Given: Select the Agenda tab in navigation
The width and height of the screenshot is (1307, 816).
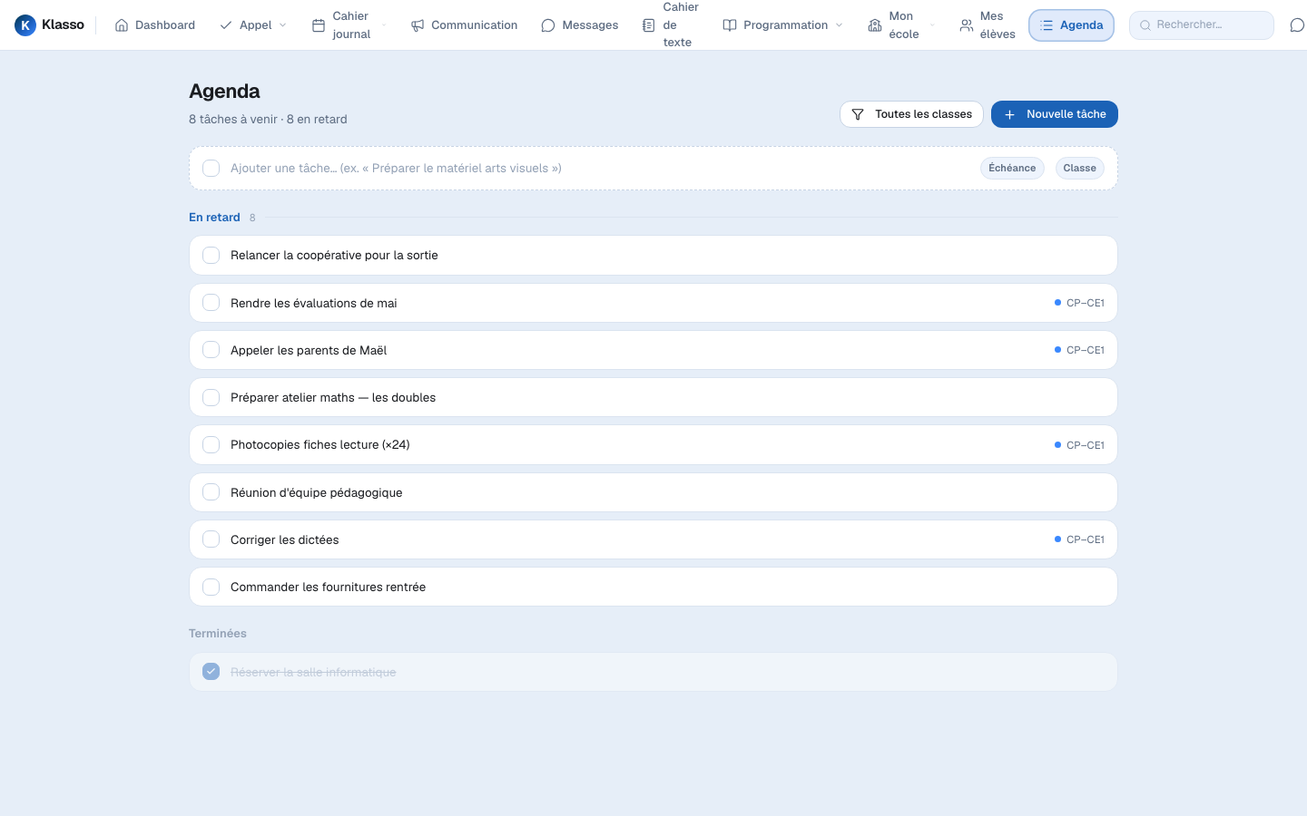Looking at the screenshot, I should coord(1071,25).
